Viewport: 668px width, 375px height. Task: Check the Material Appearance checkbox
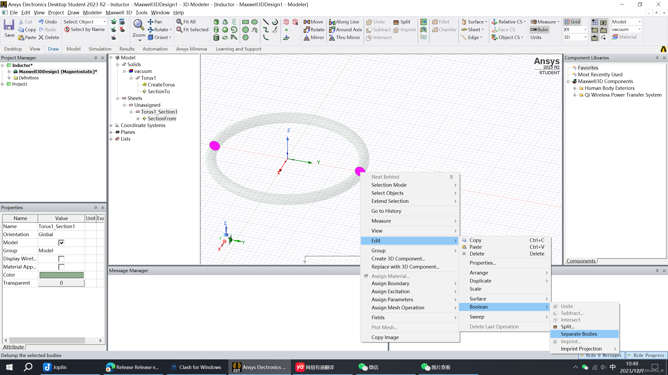click(61, 267)
